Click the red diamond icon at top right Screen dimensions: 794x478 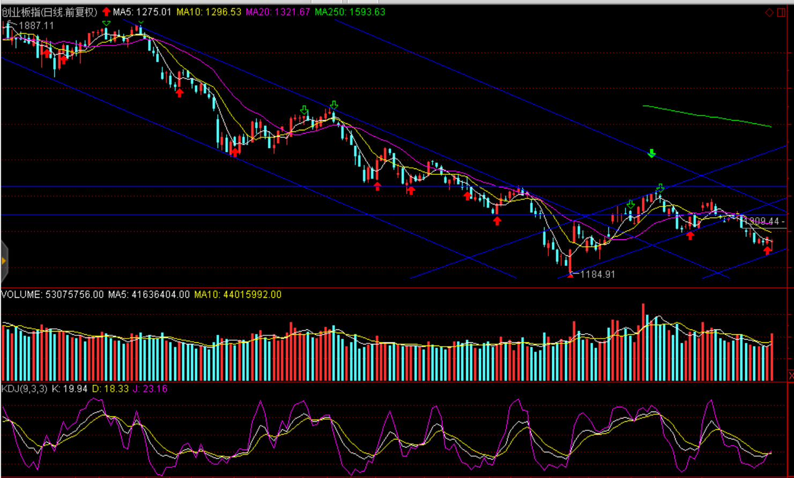(x=769, y=12)
